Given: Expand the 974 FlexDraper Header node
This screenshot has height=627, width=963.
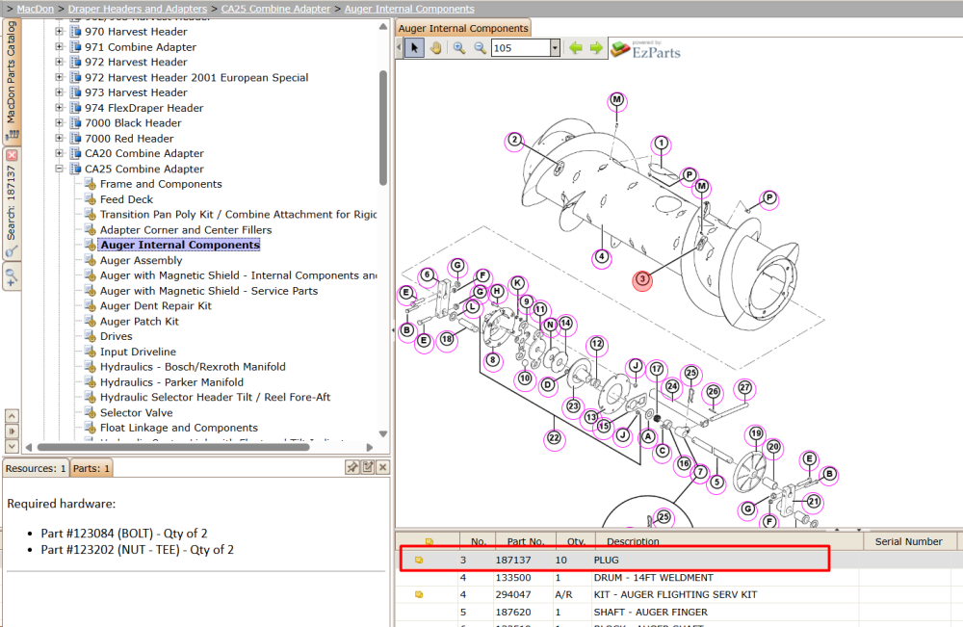Looking at the screenshot, I should (59, 108).
